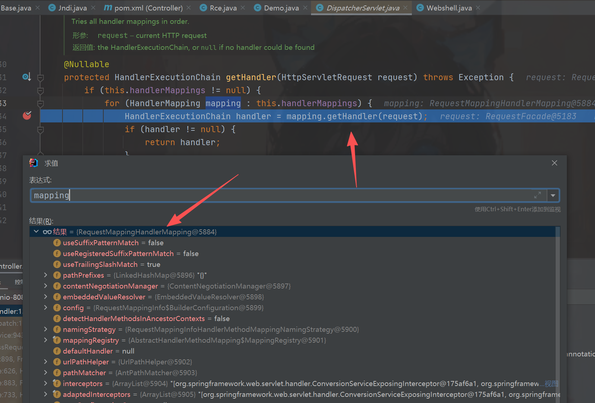Close the Evaluate dialog
Viewport: 595px width, 403px height.
(554, 163)
